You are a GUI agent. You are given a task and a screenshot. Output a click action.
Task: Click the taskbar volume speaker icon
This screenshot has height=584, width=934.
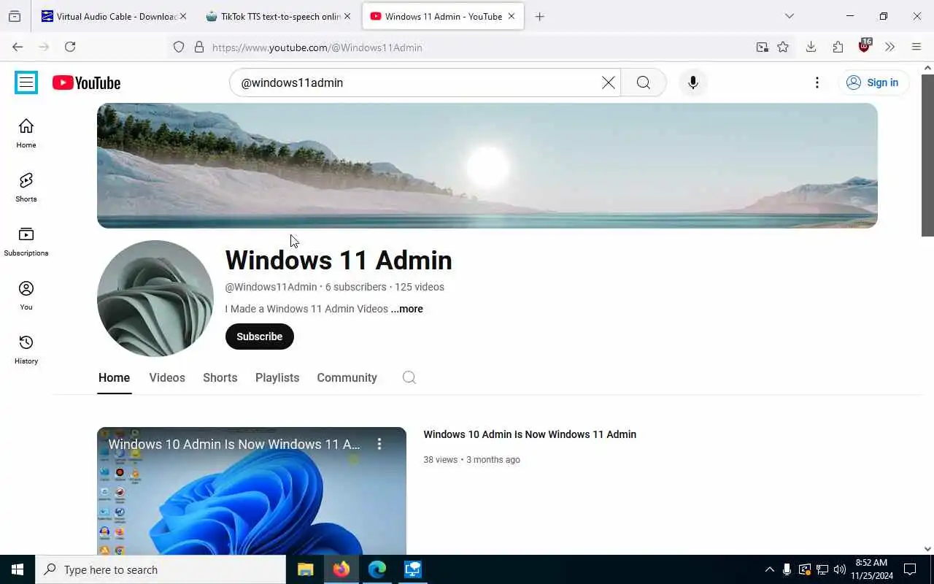[839, 569]
